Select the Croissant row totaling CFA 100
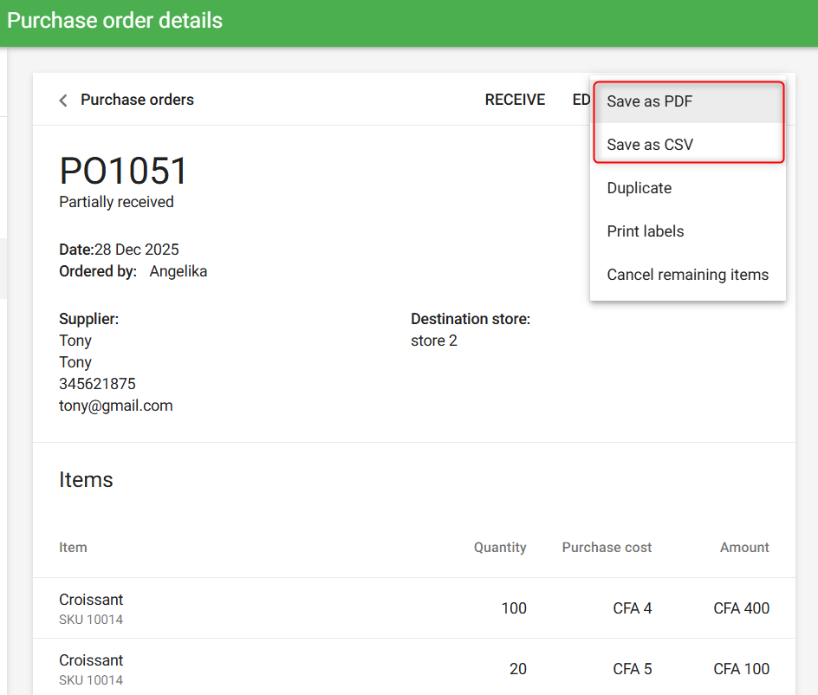Screen dimensions: 818x695 (x=413, y=669)
